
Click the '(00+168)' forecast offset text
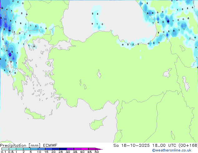tap(188, 146)
